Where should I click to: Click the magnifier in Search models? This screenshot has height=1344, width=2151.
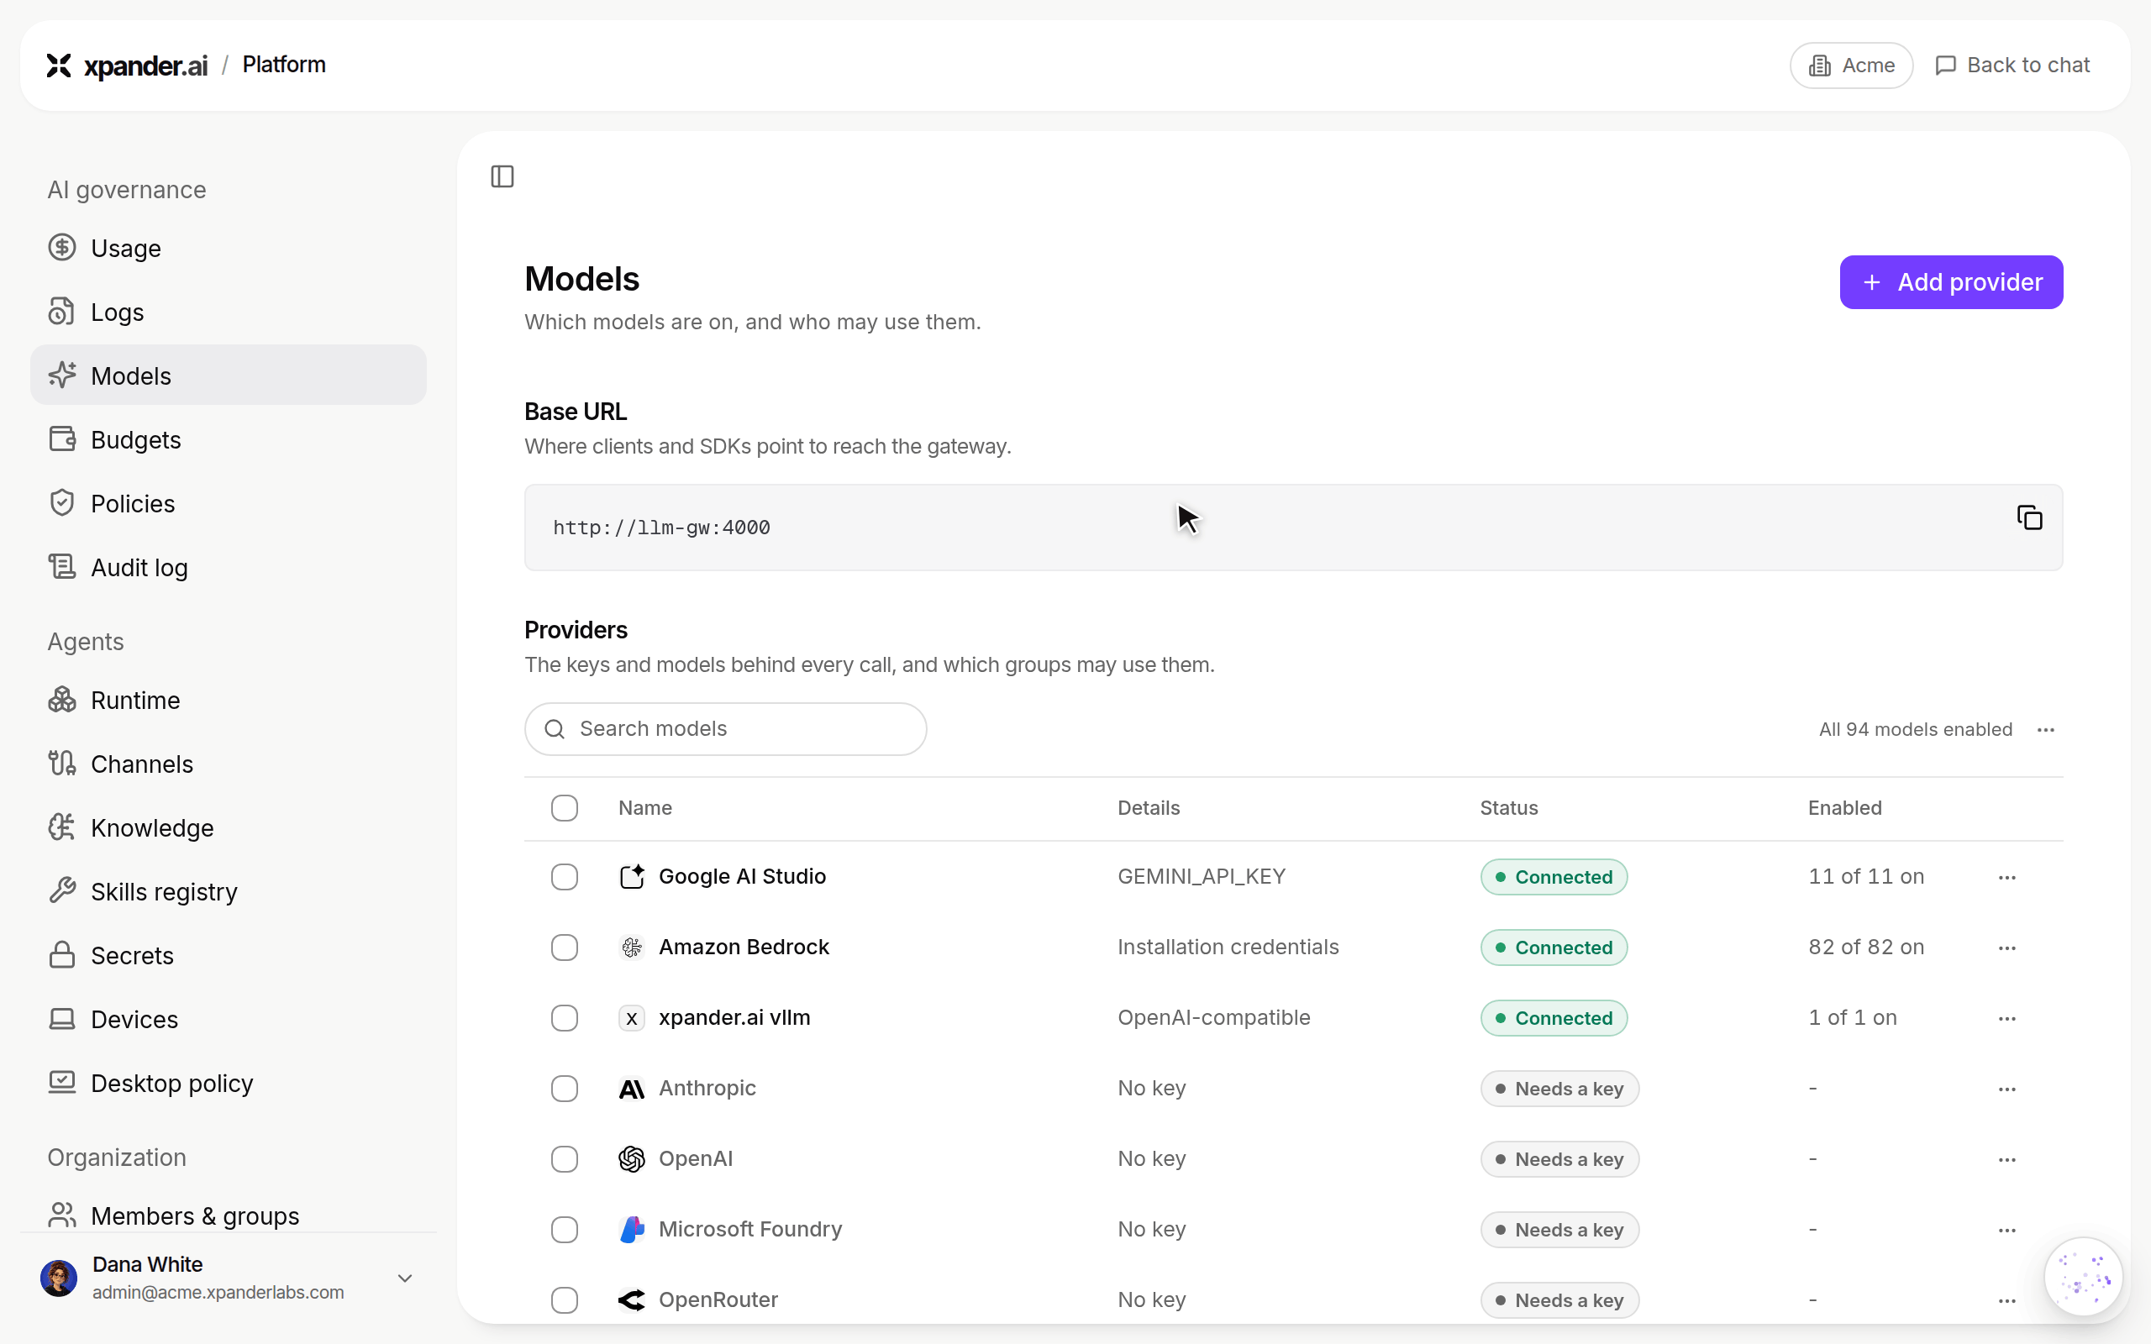tap(555, 729)
